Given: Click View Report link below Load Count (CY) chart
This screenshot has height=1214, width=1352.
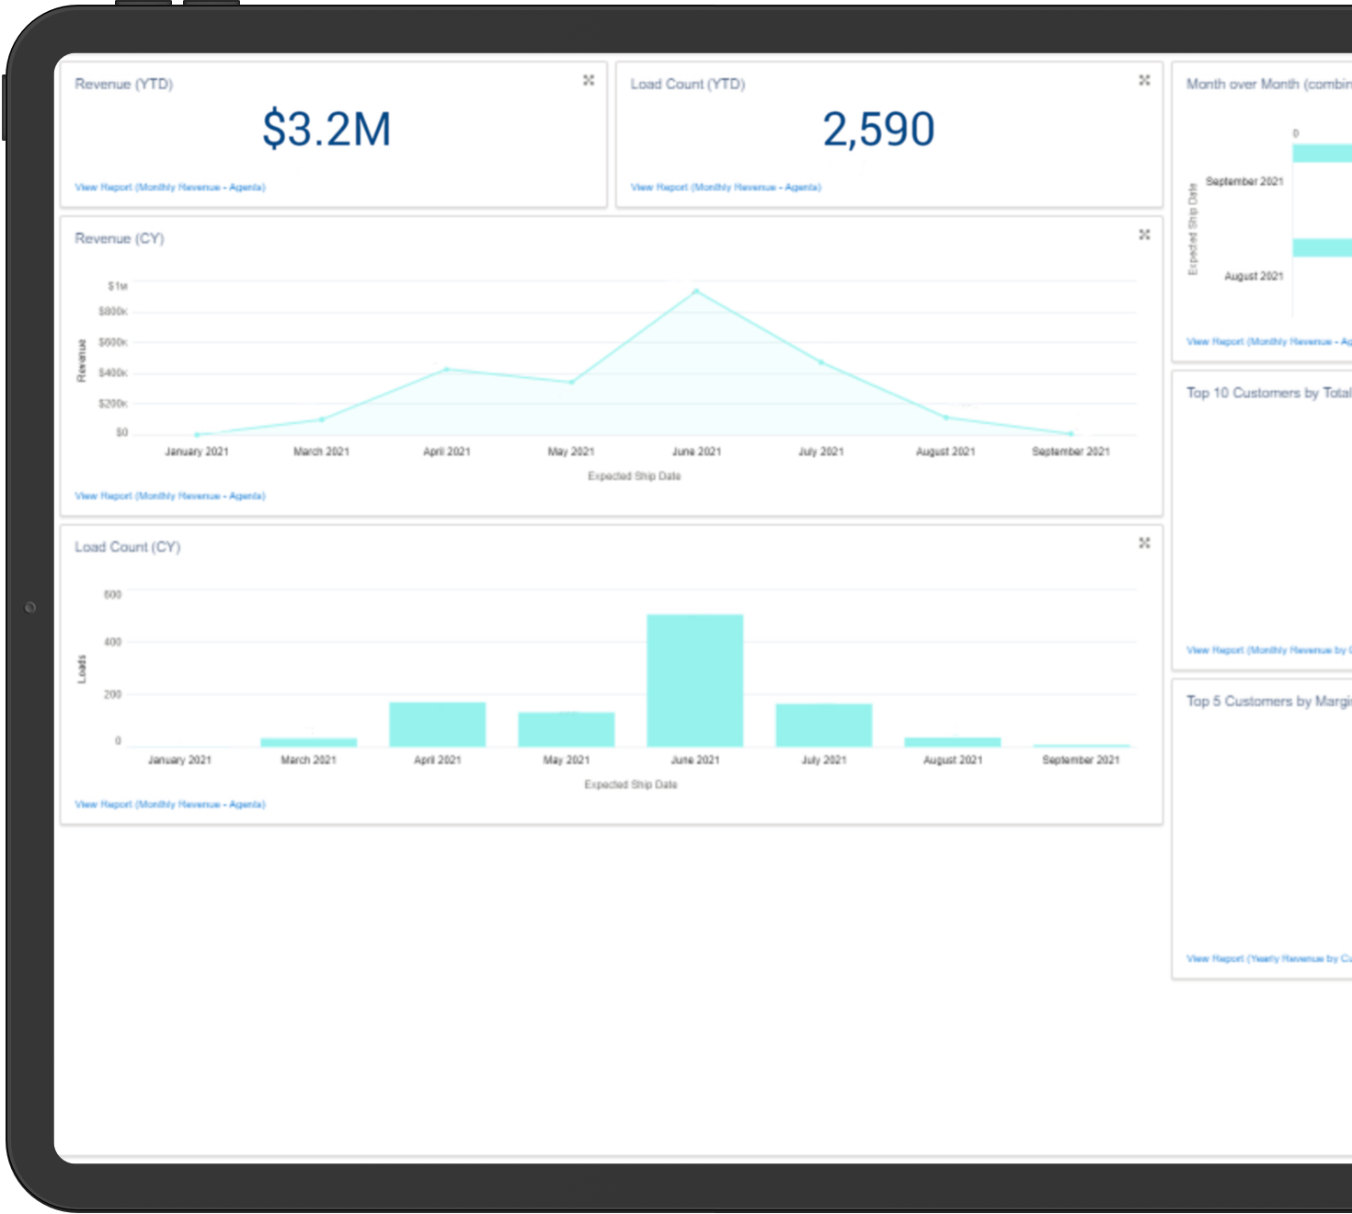Looking at the screenshot, I should click(170, 805).
